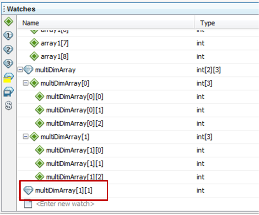
Task: Select the multiDimArray[0][2] element
Action: click(74, 123)
